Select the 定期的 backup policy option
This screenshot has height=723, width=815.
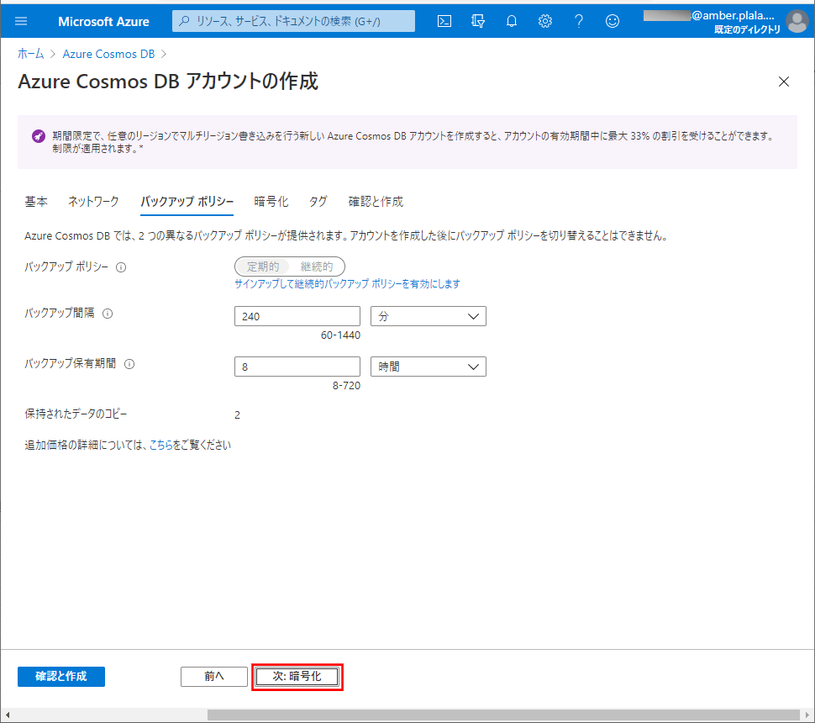262,267
